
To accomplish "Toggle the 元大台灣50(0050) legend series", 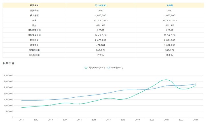I will [x=94, y=67].
